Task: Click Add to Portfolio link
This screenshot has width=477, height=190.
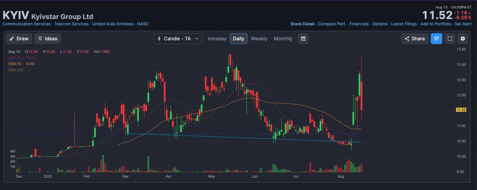Action: (x=436, y=24)
